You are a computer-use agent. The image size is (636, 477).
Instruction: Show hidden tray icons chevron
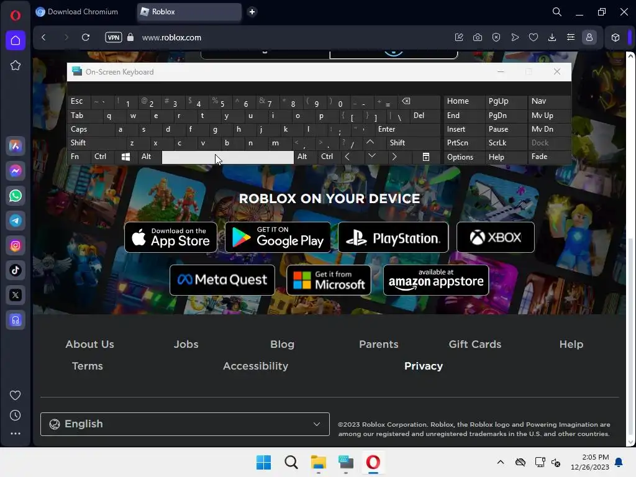(501, 462)
